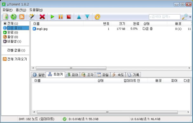Click the Create New Torrent wand icon
Image resolution: width=193 pixels, height=123 pixels.
pyautogui.click(x=32, y=17)
